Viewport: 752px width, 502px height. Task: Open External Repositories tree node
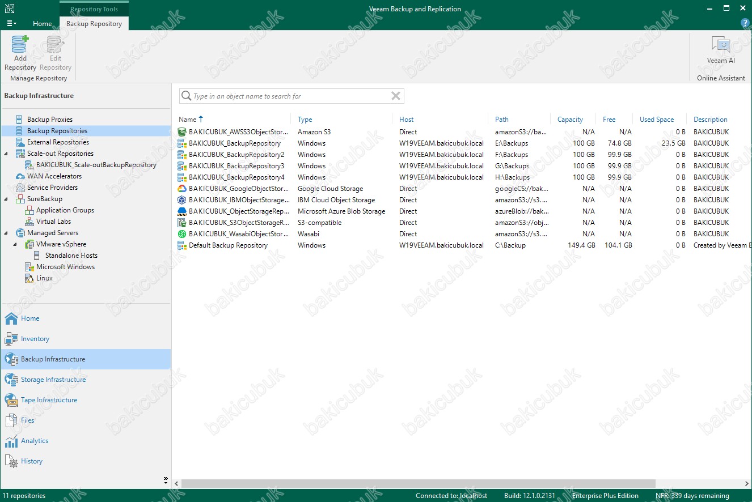click(x=58, y=142)
